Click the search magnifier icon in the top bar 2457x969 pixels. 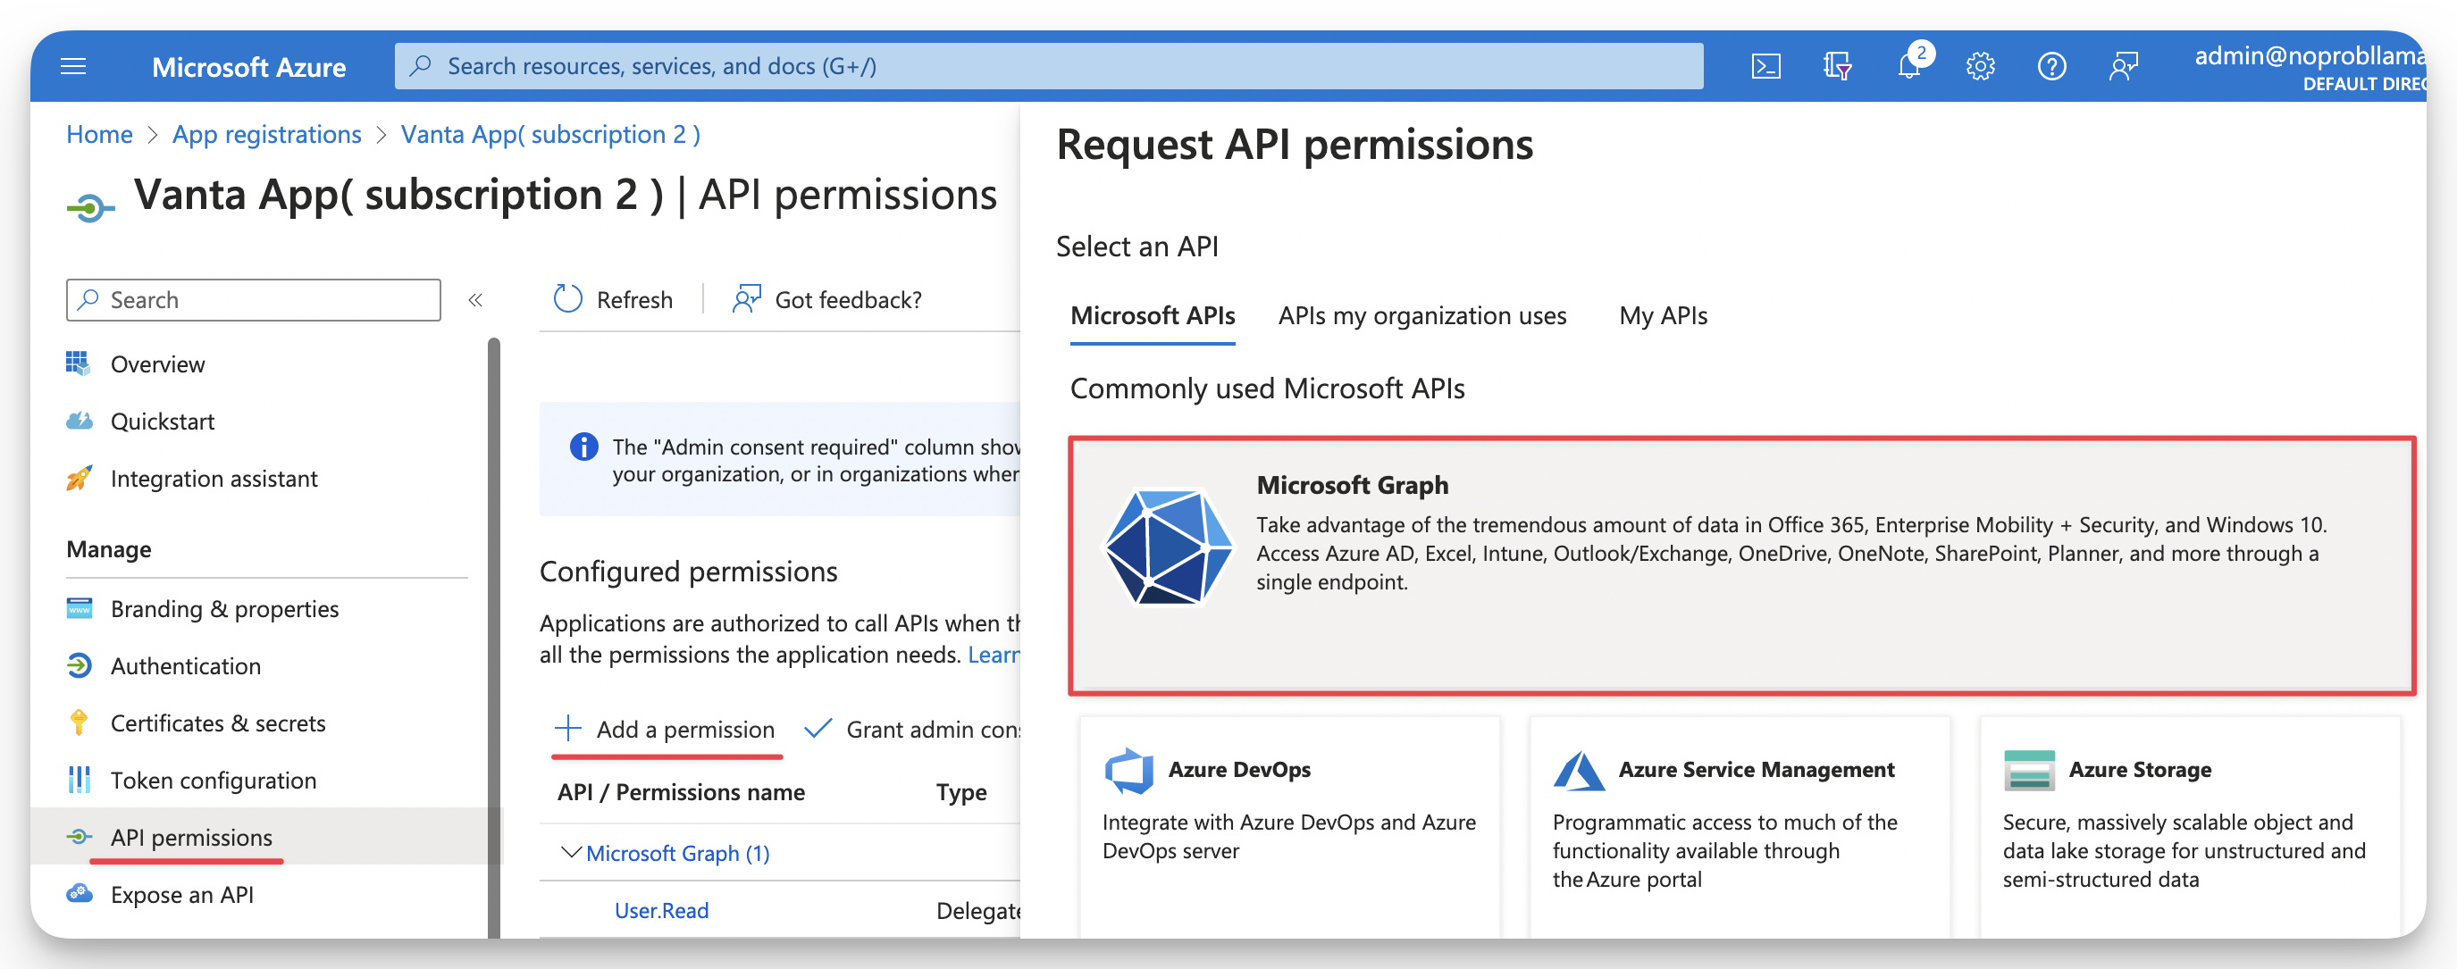(421, 66)
